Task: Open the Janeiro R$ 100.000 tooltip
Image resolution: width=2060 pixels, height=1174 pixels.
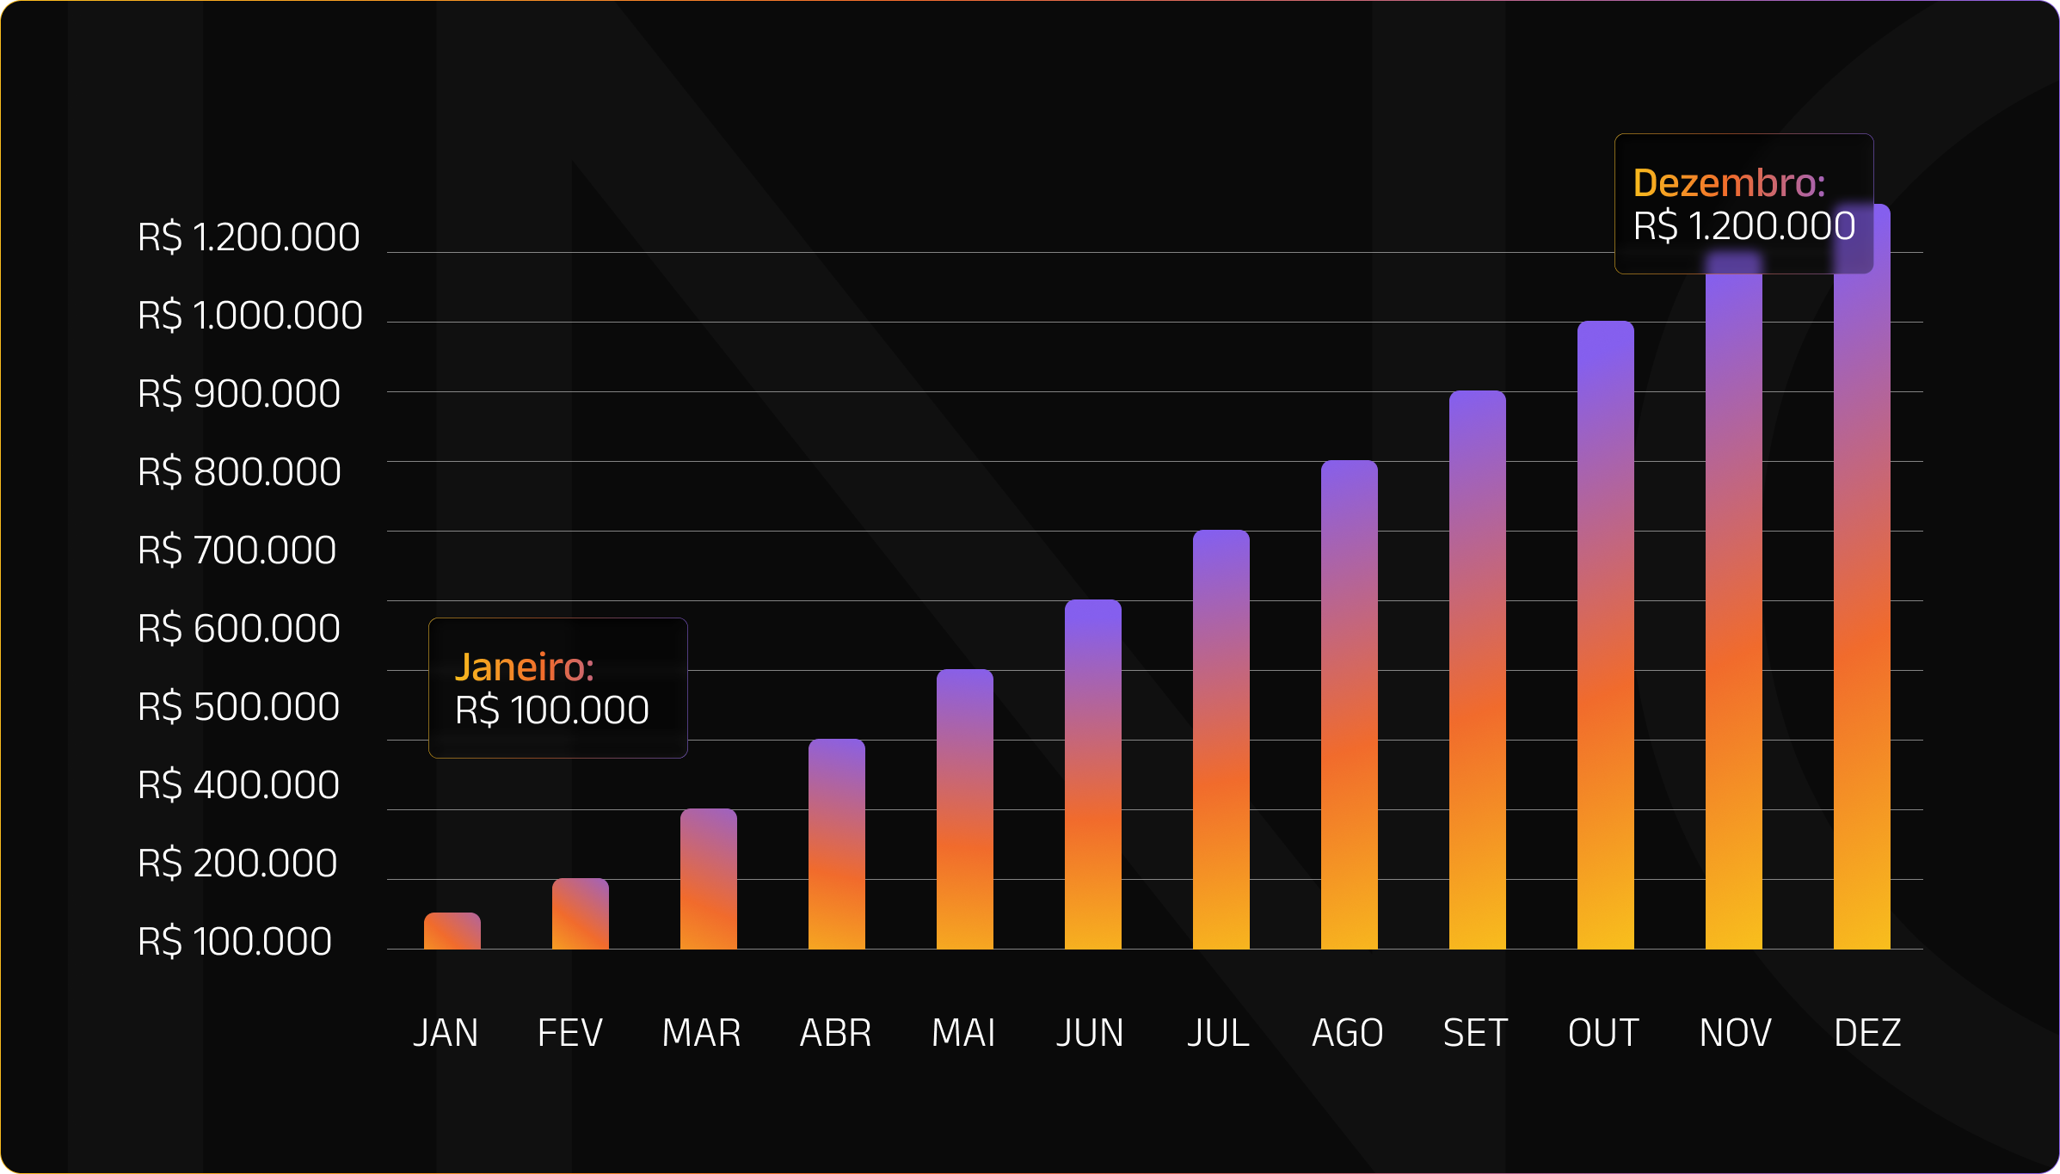Action: coord(557,688)
